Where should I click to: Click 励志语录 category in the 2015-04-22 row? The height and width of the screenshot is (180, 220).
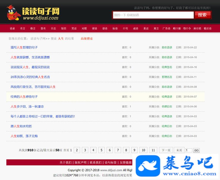(x=167, y=48)
